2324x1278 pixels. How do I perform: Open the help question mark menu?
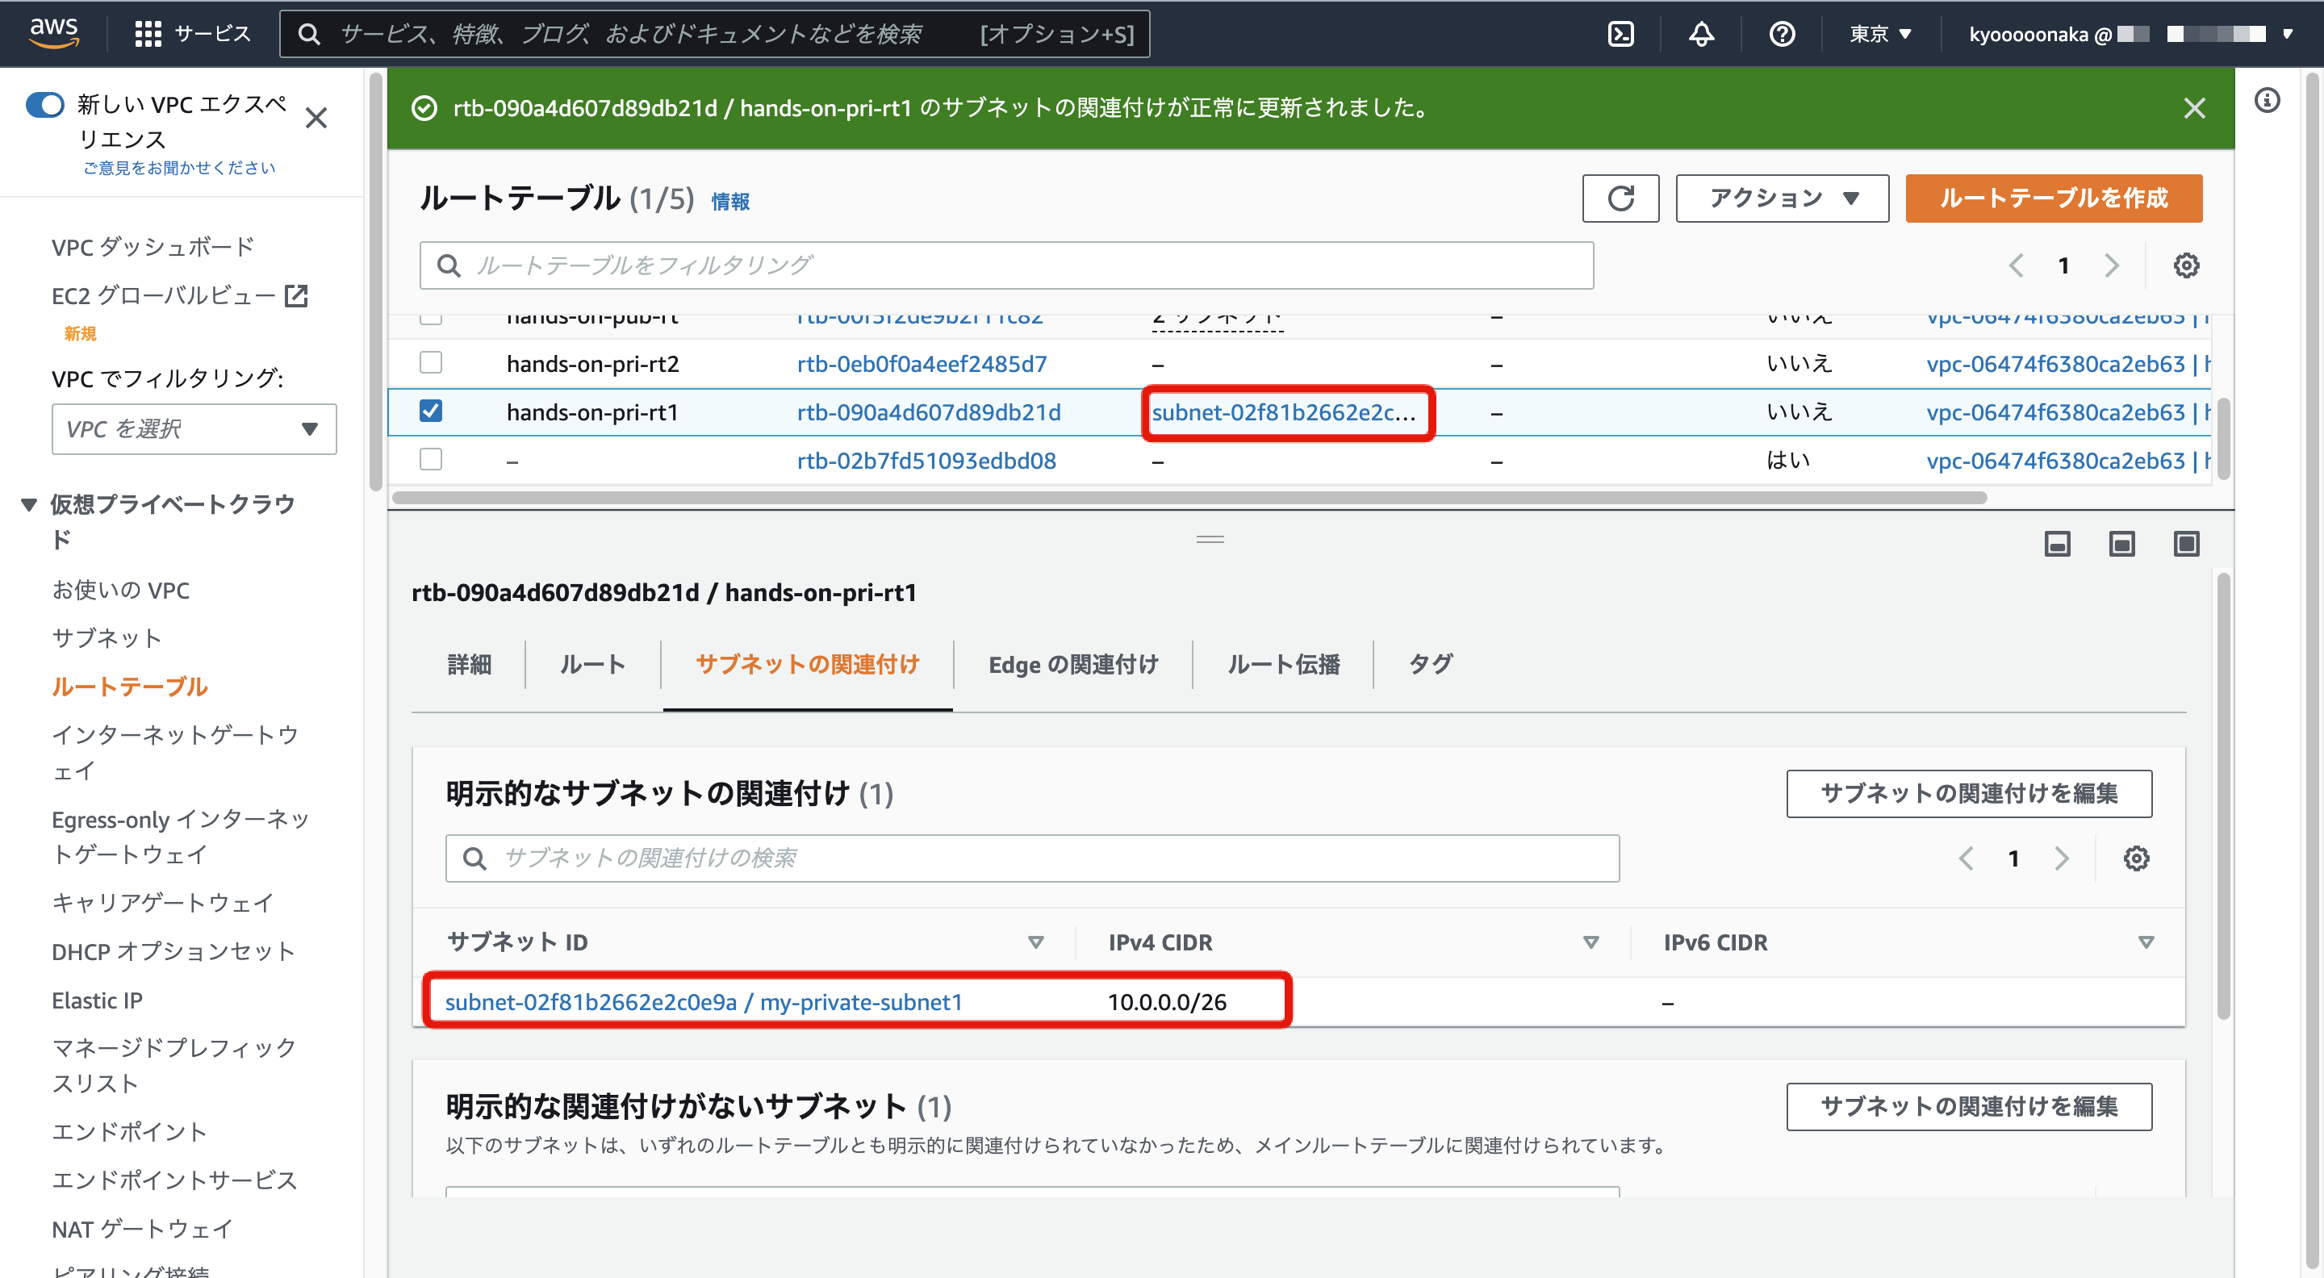1781,34
